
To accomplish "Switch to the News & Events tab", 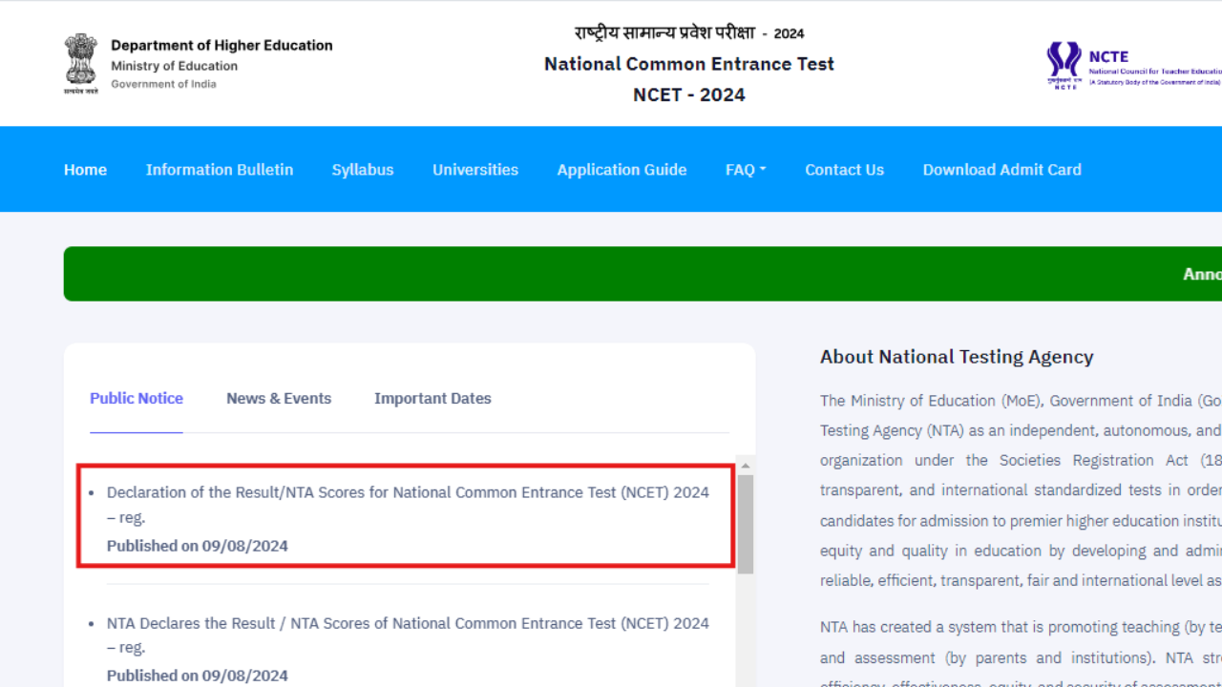I will point(279,398).
